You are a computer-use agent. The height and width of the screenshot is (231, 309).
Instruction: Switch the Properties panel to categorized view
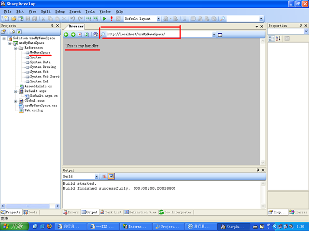tap(271, 38)
